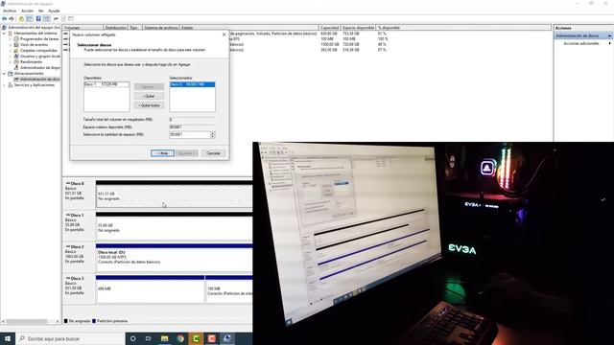
Task: Open green C app on taskbar
Action: click(196, 338)
